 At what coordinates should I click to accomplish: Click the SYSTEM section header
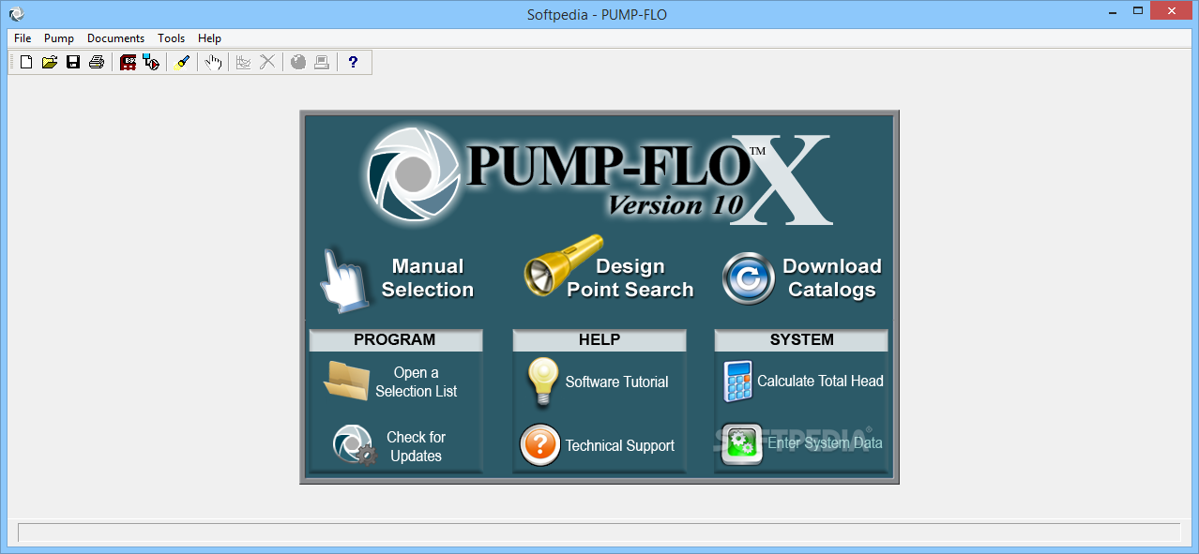[x=802, y=340]
